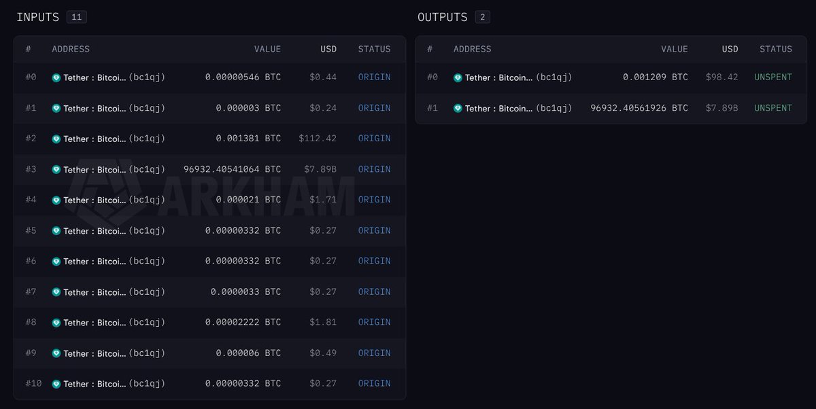The image size is (816, 409).
Task: Click Tether icon in input row #8
Action: [56, 323]
